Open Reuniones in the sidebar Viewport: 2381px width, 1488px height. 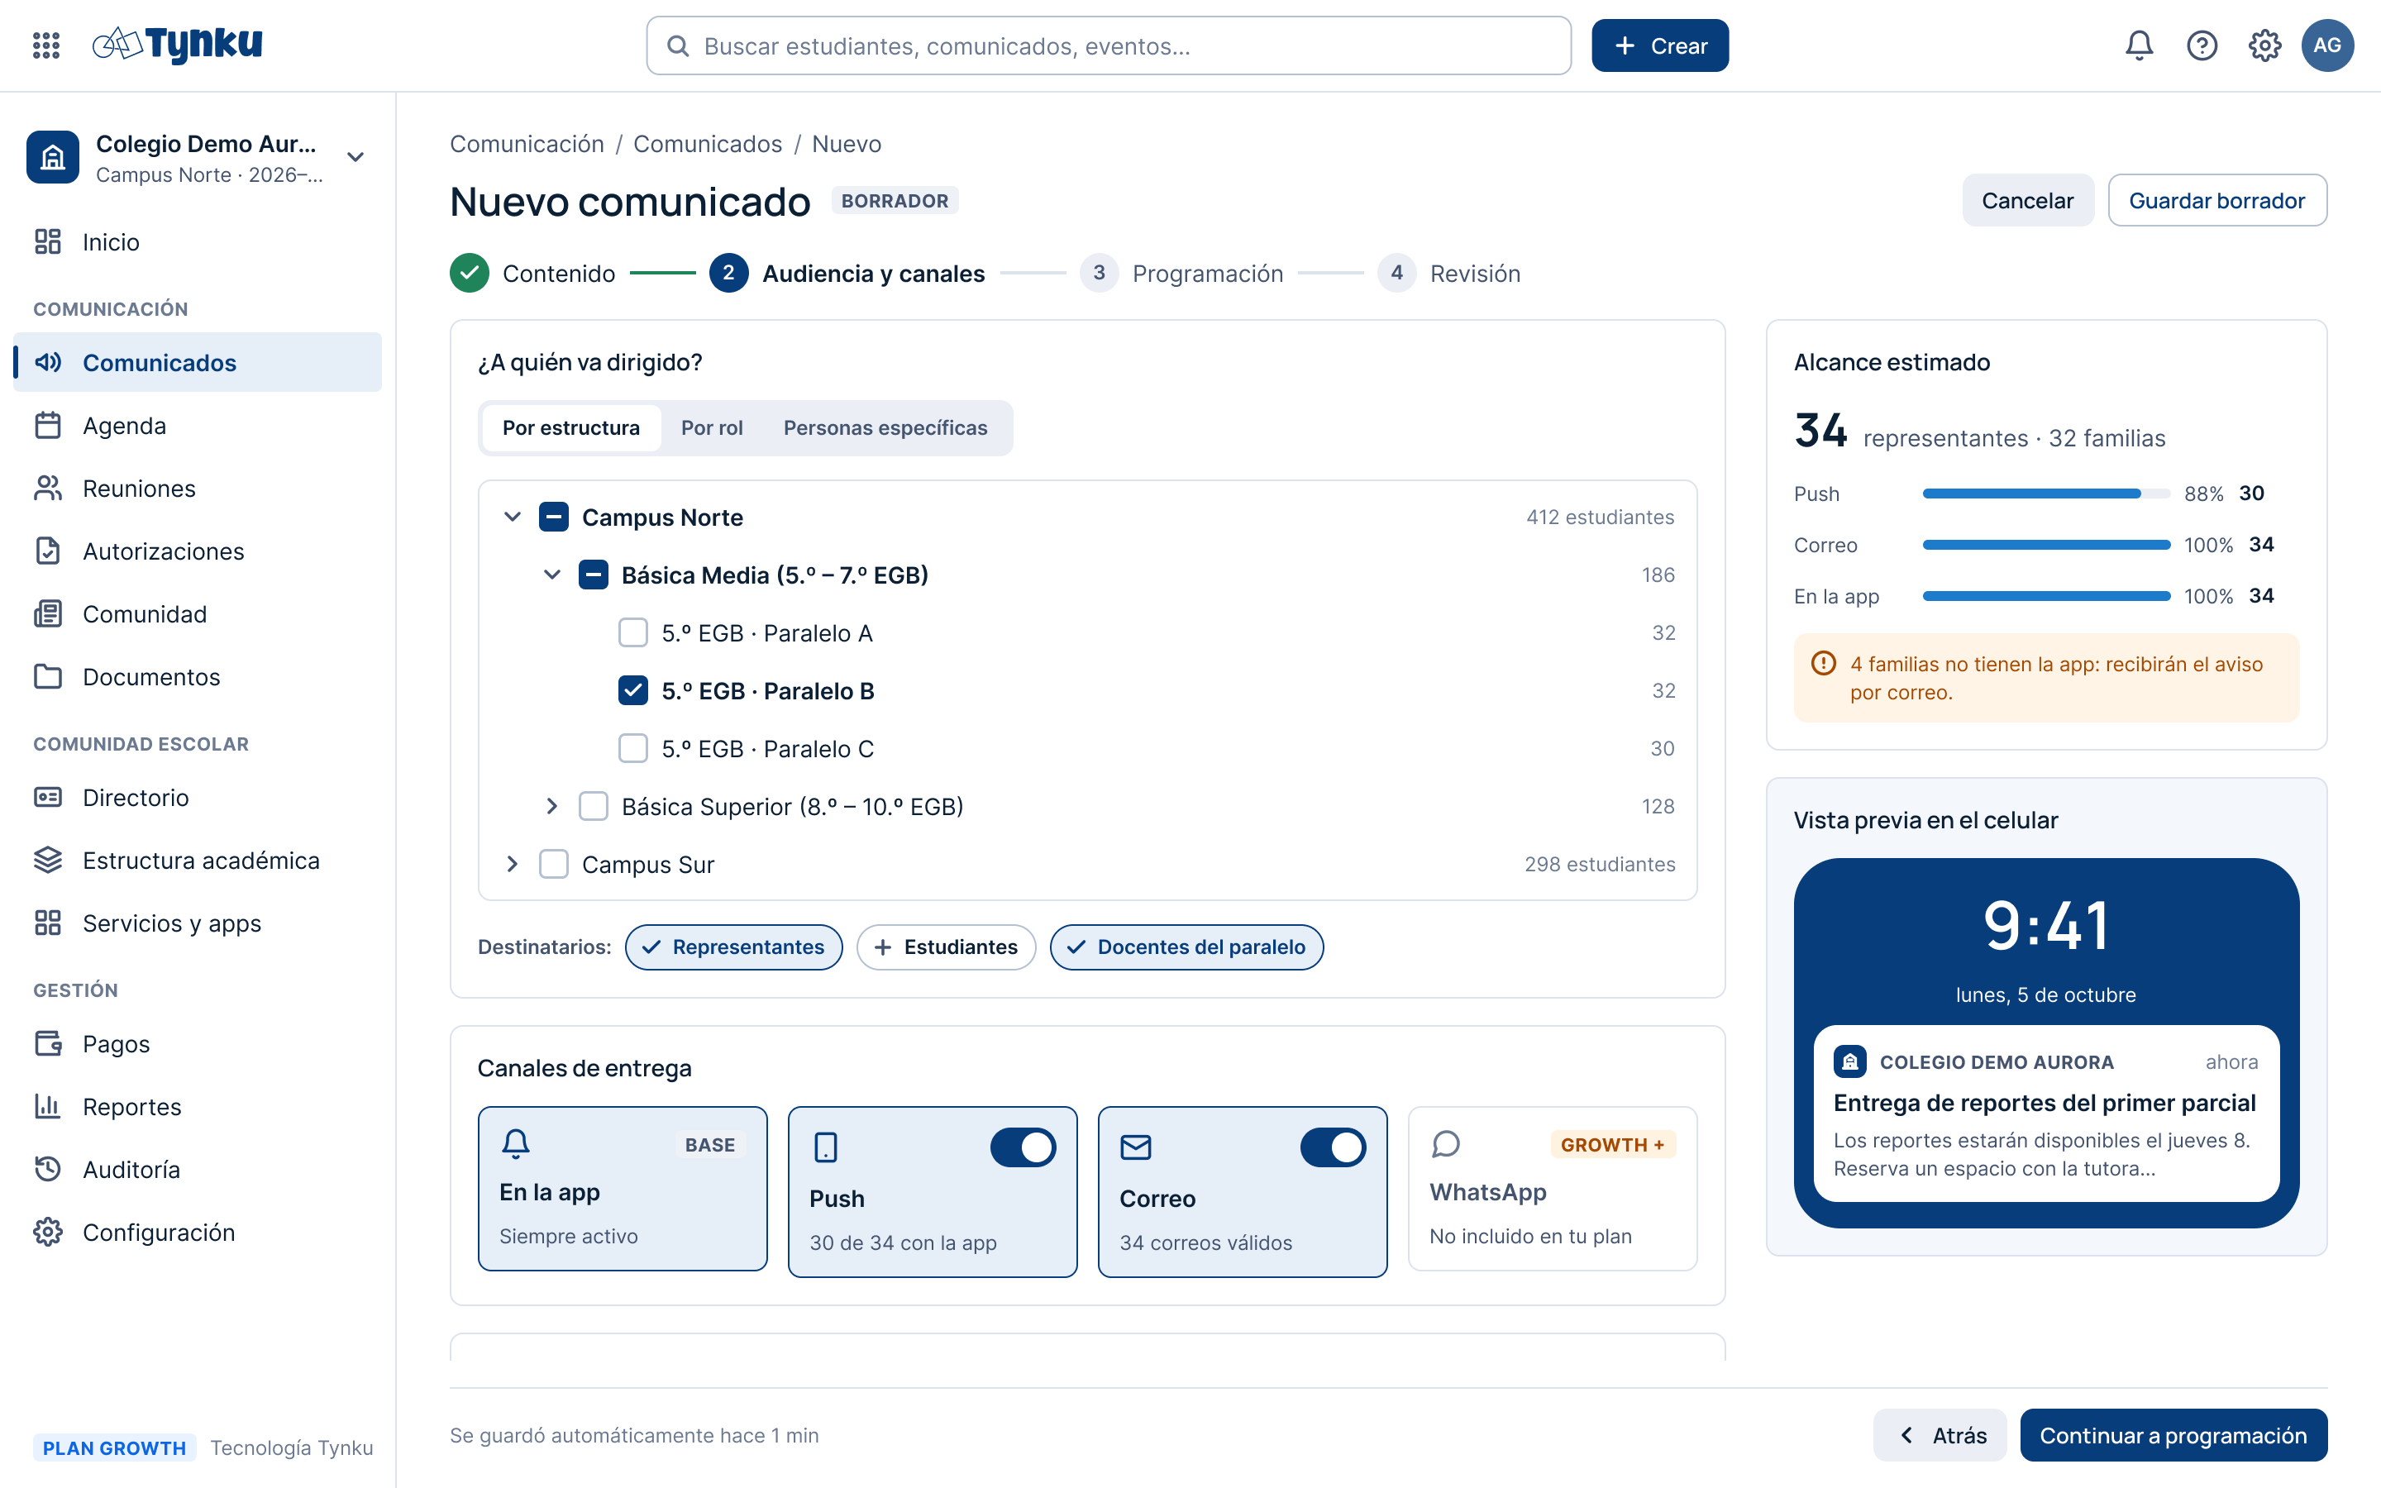point(197,488)
